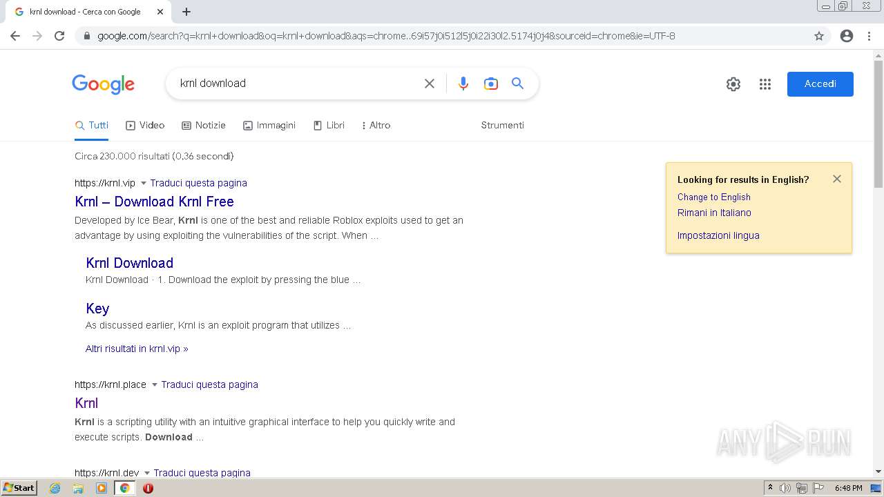884x497 pixels.
Task: Open volume control in system tray
Action: (785, 488)
